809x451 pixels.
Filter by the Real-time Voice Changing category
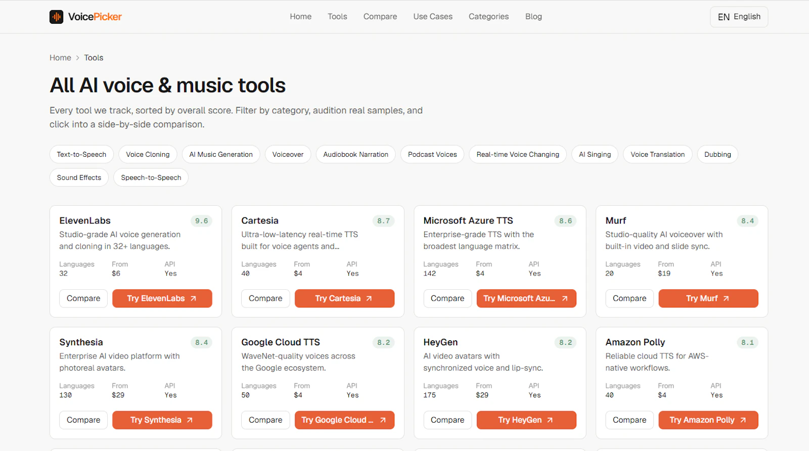pyautogui.click(x=518, y=154)
